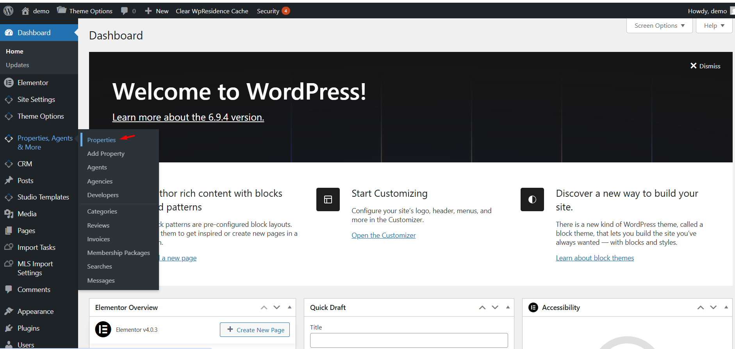Click the WordPress logo icon in admin bar
The height and width of the screenshot is (349, 735).
click(8, 11)
